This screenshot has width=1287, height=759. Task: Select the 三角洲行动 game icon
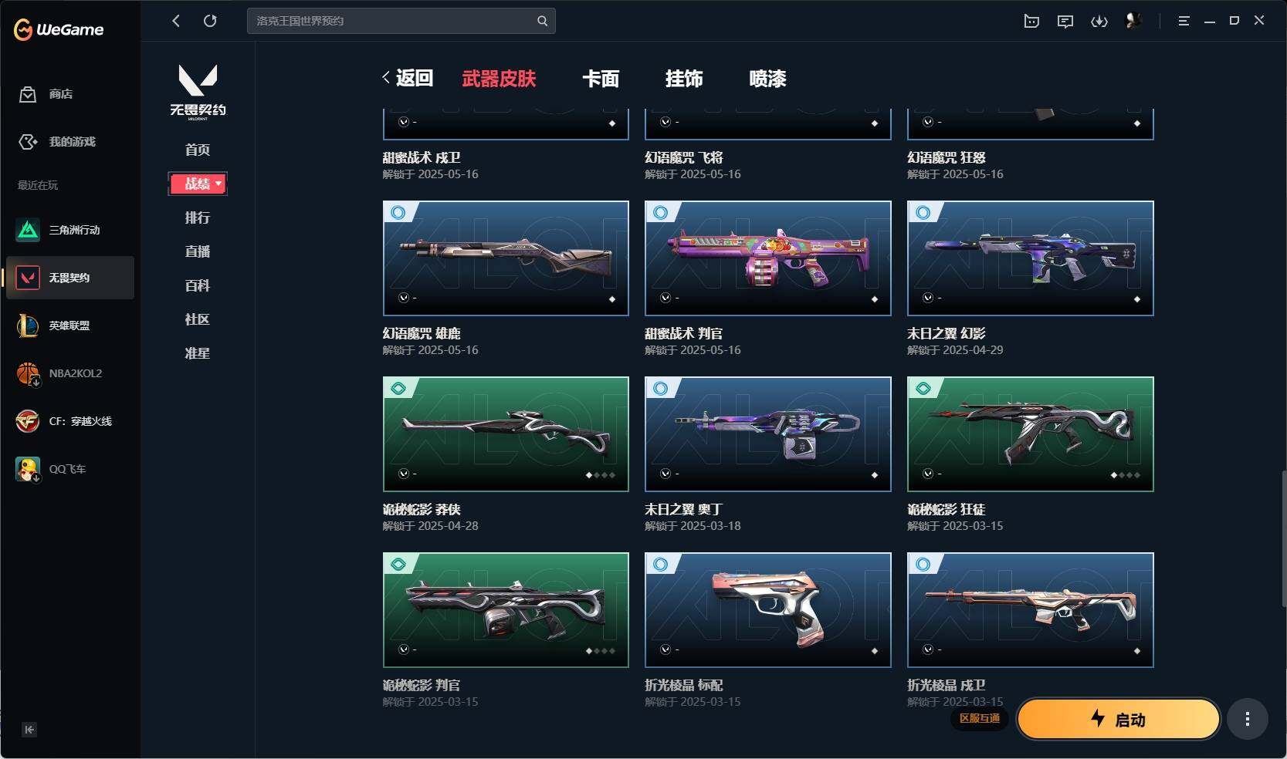point(28,230)
